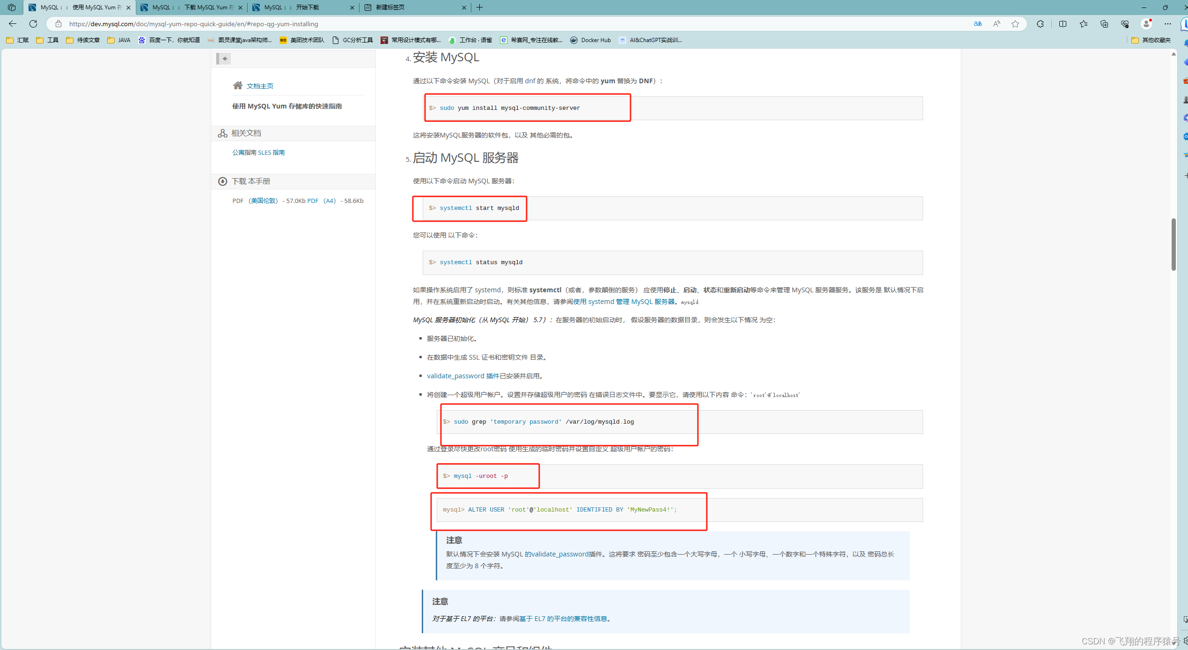
Task: Click the 下载 本手册 download icon
Action: pyautogui.click(x=223, y=181)
